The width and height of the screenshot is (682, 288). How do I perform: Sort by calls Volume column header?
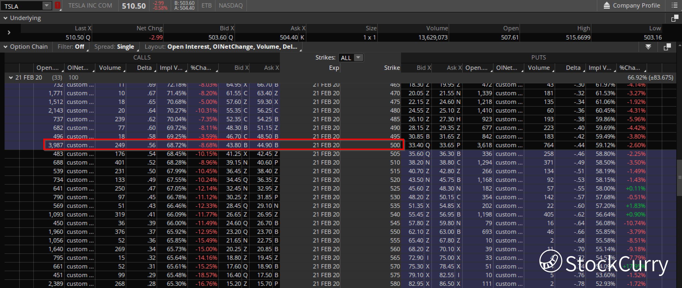(x=111, y=68)
